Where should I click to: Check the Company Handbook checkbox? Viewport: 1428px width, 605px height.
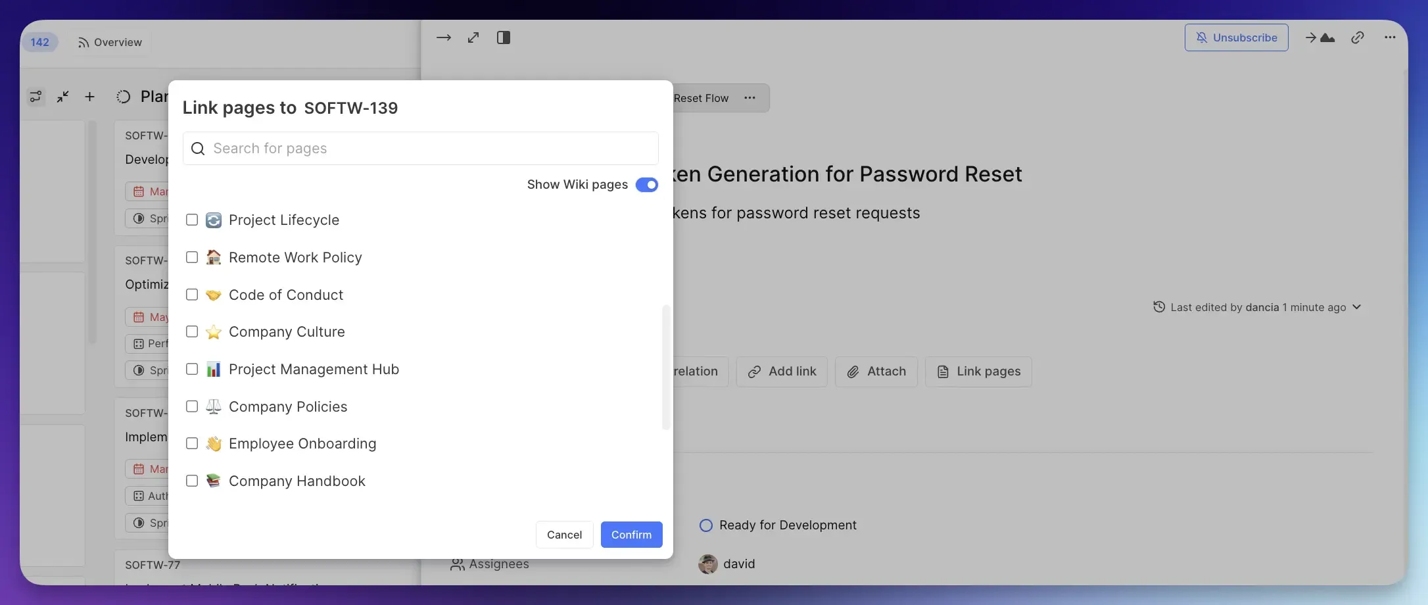tap(192, 481)
